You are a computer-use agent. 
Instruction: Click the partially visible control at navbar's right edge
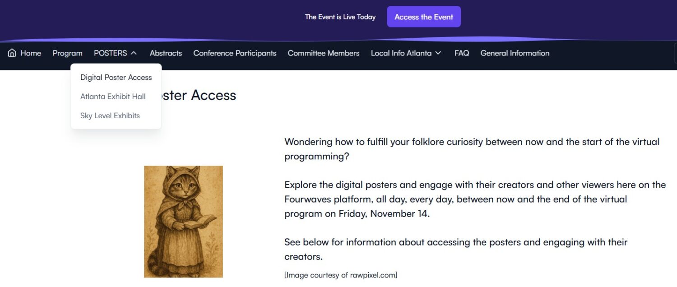pos(675,53)
